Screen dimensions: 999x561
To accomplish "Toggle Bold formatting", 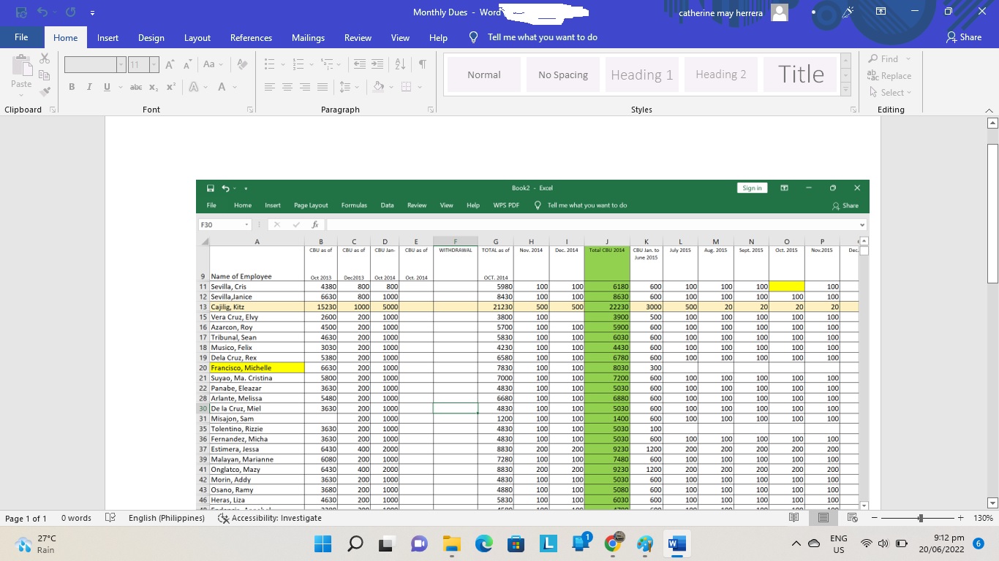I will 72,87.
